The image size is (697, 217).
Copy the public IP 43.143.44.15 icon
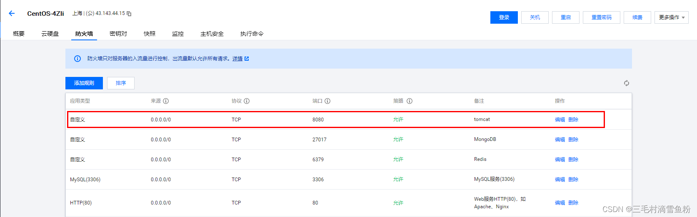point(129,14)
